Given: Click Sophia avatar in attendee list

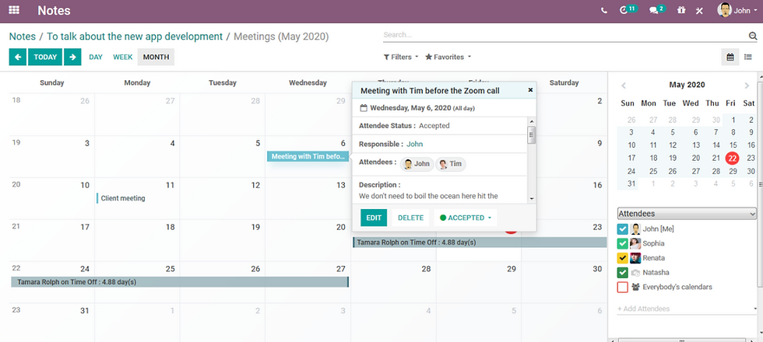Looking at the screenshot, I should click(x=635, y=243).
